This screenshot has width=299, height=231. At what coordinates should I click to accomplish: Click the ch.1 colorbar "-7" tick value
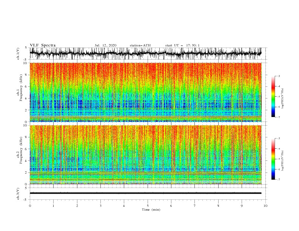278,117
